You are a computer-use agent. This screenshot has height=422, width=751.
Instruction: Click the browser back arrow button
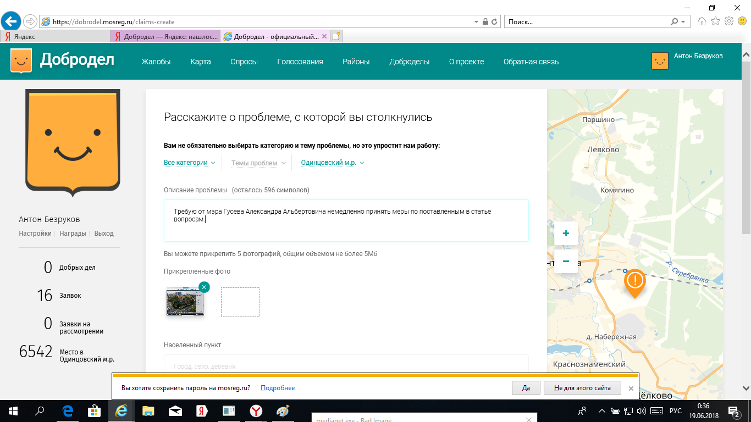pyautogui.click(x=11, y=21)
